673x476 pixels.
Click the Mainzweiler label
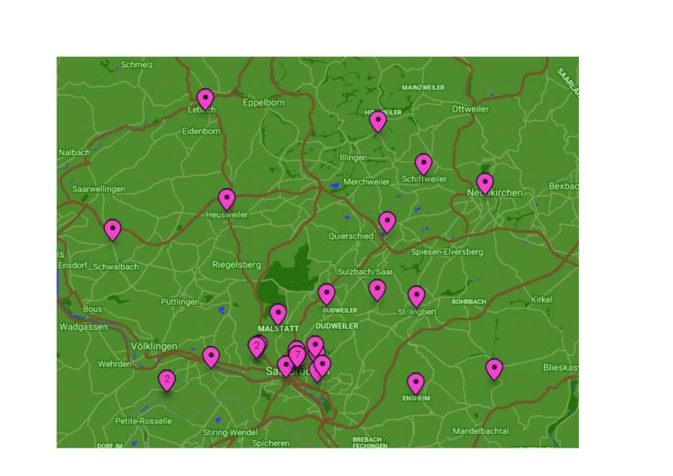point(423,87)
